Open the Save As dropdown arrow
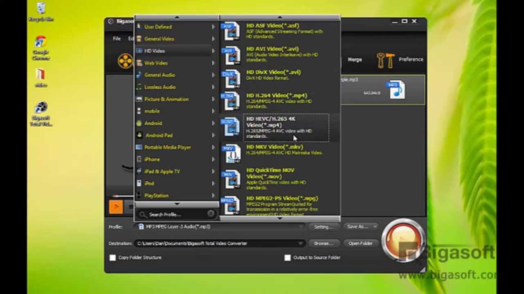524x294 pixels. point(375,227)
